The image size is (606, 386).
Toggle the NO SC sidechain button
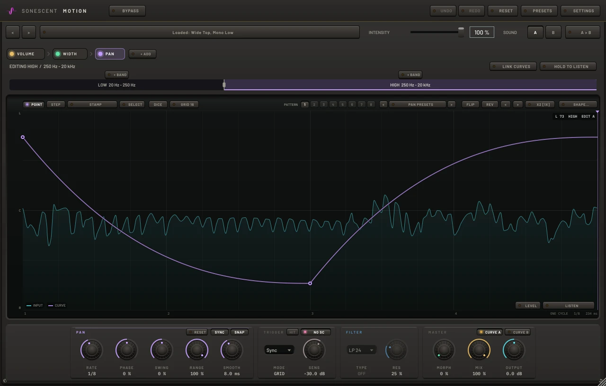coord(316,332)
